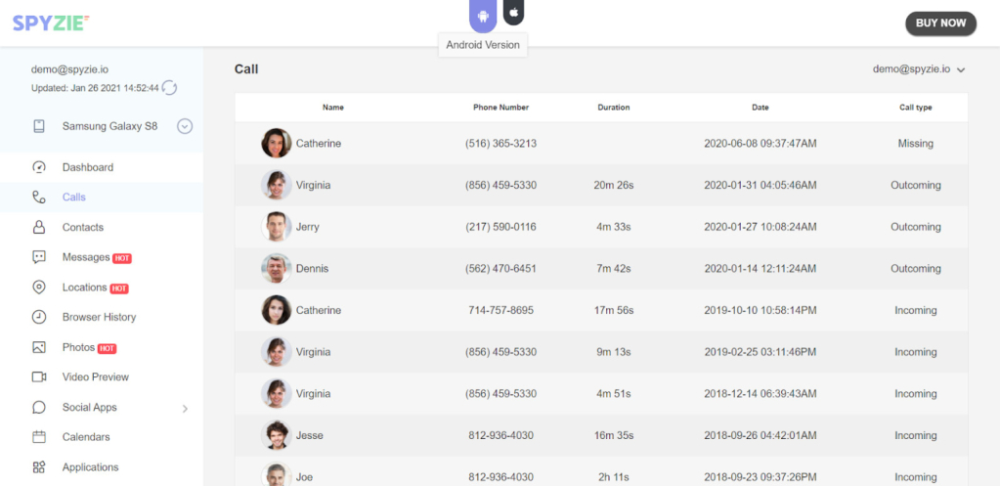Screen dimensions: 1000x486
Task: Click the 7m 42s duration cell
Action: tap(614, 269)
